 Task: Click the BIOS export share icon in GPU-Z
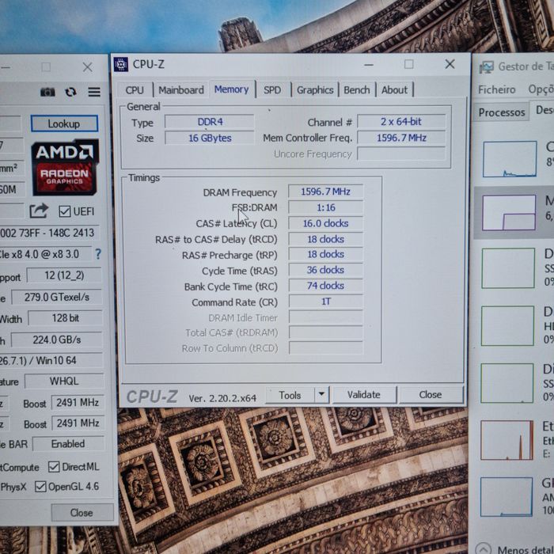39,211
